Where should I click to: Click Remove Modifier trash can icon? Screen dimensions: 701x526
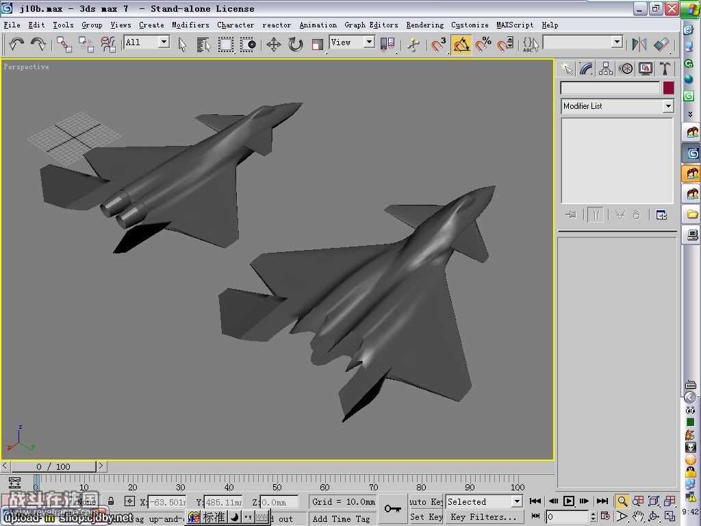click(x=637, y=215)
